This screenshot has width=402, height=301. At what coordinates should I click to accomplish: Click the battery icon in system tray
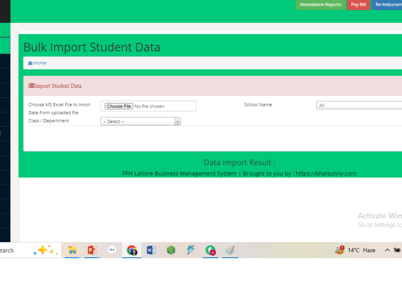[397, 250]
